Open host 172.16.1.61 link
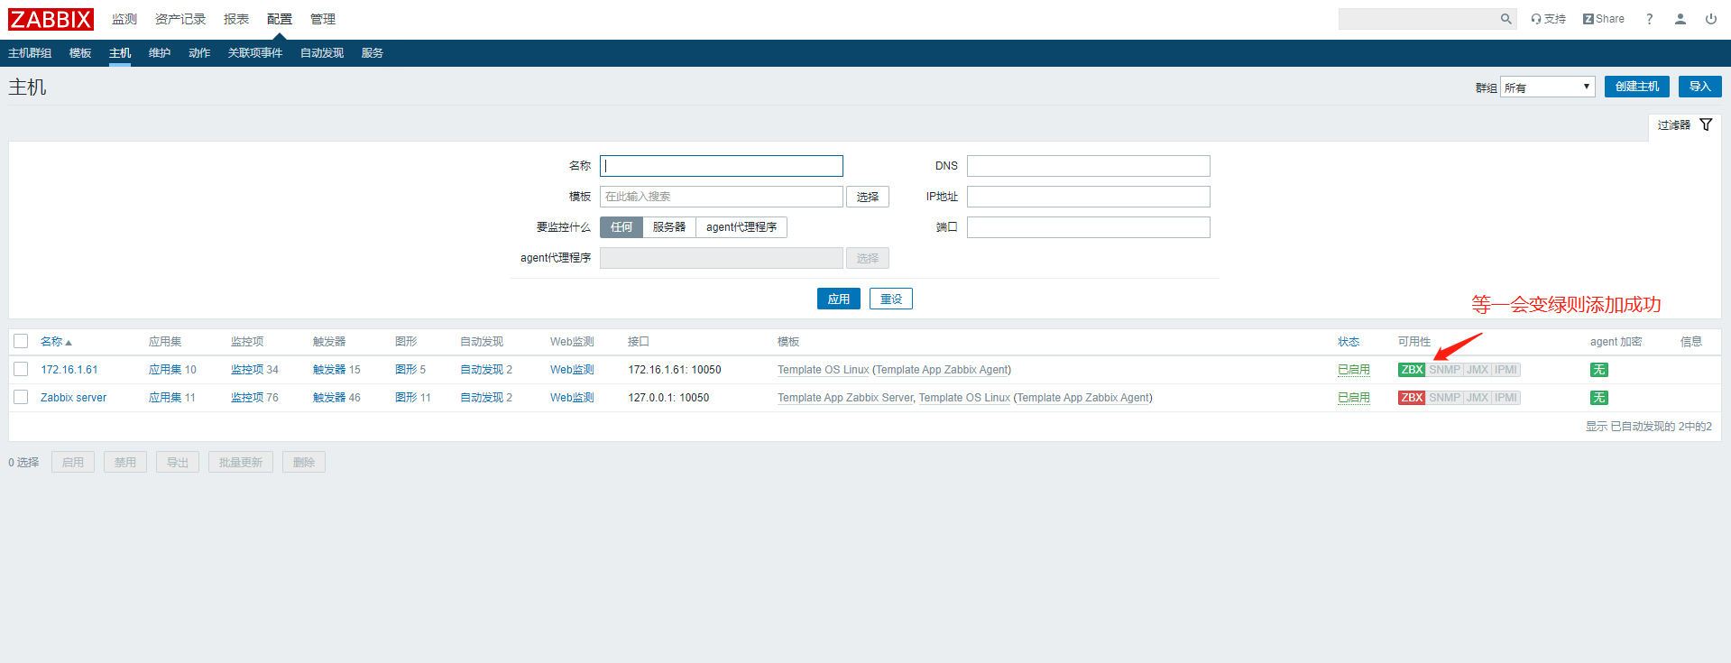1731x663 pixels. (69, 370)
